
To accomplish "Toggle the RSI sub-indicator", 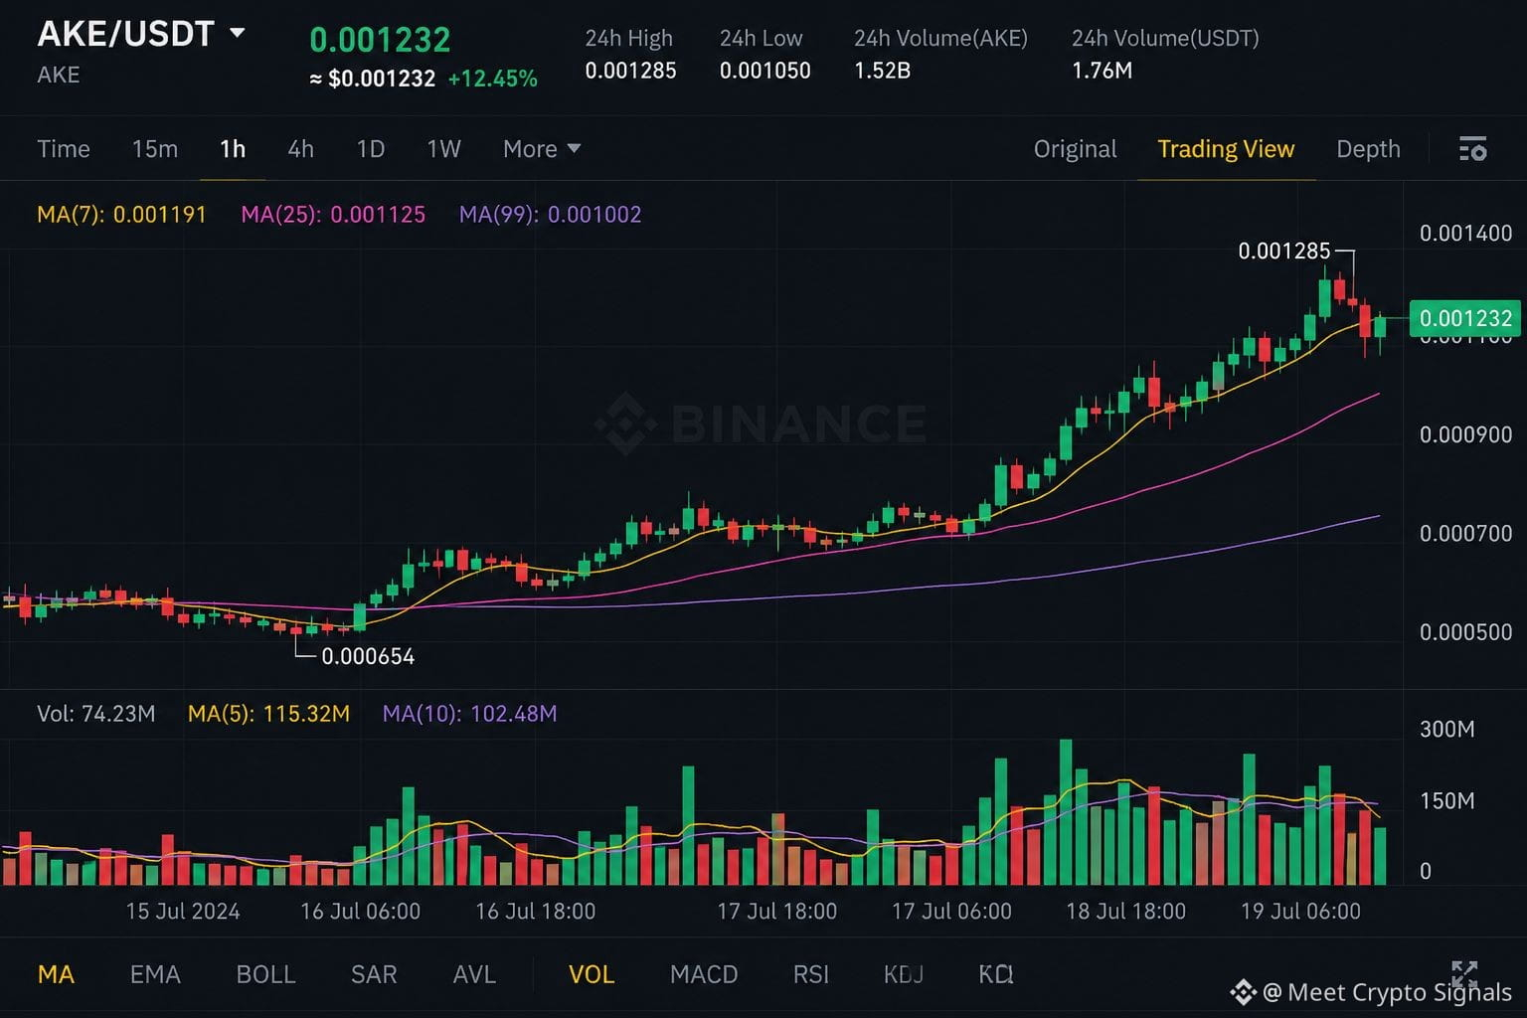I will (811, 974).
